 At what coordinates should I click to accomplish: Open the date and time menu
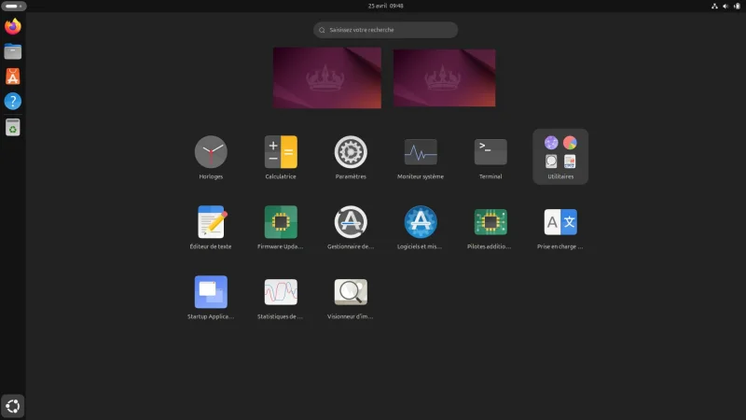[x=385, y=6]
